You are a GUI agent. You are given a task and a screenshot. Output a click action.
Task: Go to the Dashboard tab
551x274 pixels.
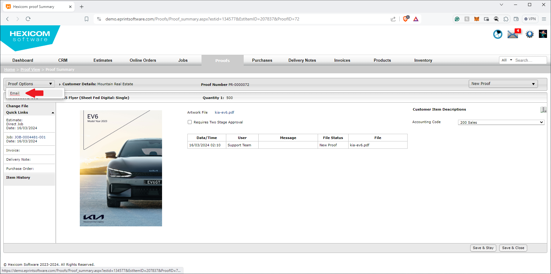tap(23, 60)
